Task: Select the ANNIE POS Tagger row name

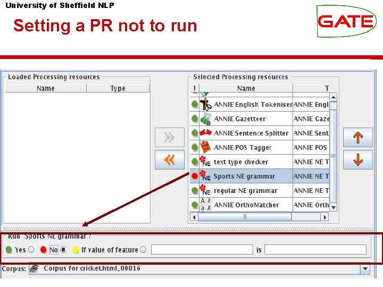Action: click(x=243, y=148)
